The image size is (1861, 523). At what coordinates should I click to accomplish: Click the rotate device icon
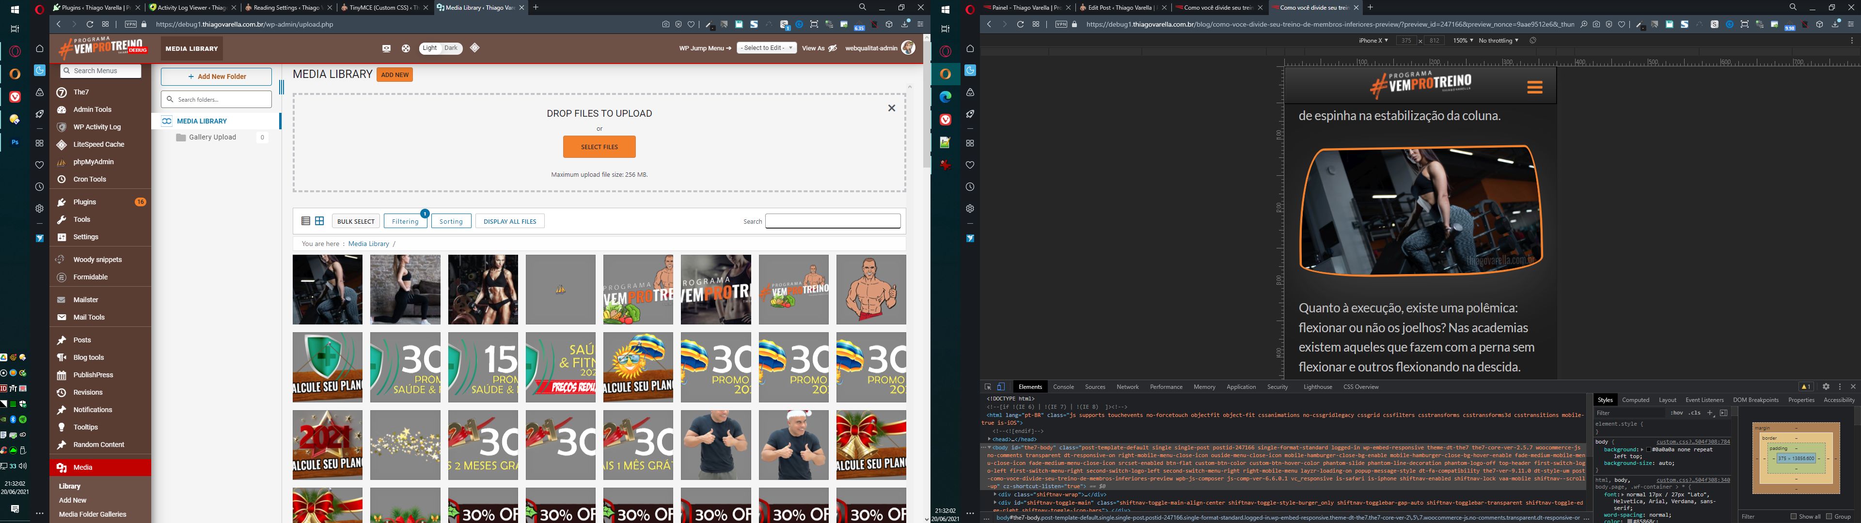pyautogui.click(x=1533, y=41)
